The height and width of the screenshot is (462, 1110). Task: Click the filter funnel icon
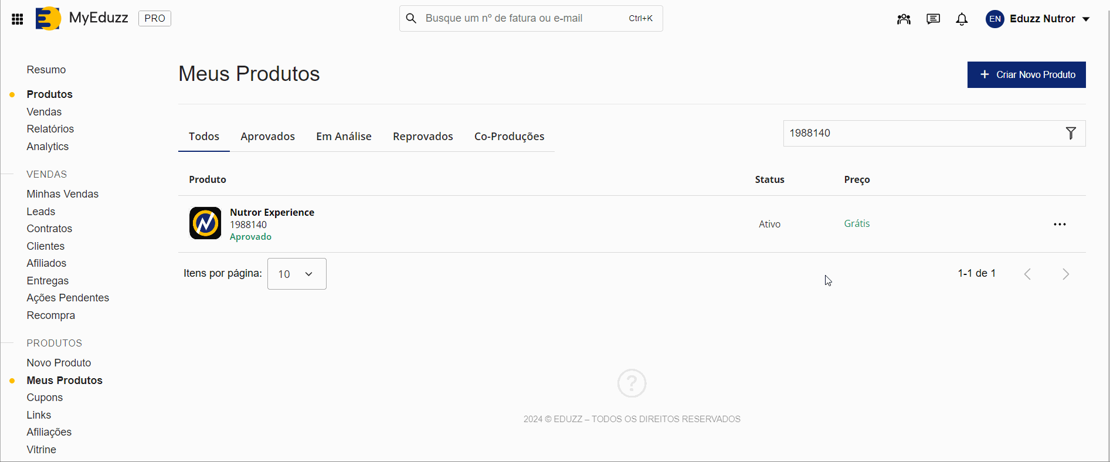(x=1071, y=133)
